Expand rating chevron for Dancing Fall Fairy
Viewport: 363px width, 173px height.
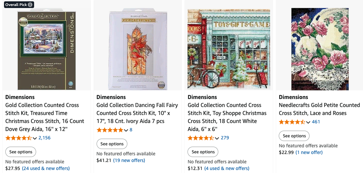point(126,130)
